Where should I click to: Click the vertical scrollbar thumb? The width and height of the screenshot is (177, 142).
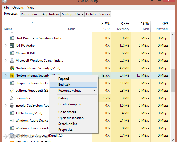tap(172, 80)
